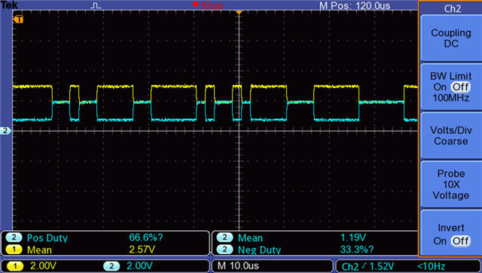Click channel 2 badge beside Pos Duty
Viewport: 482px width, 273px height.
click(14, 238)
